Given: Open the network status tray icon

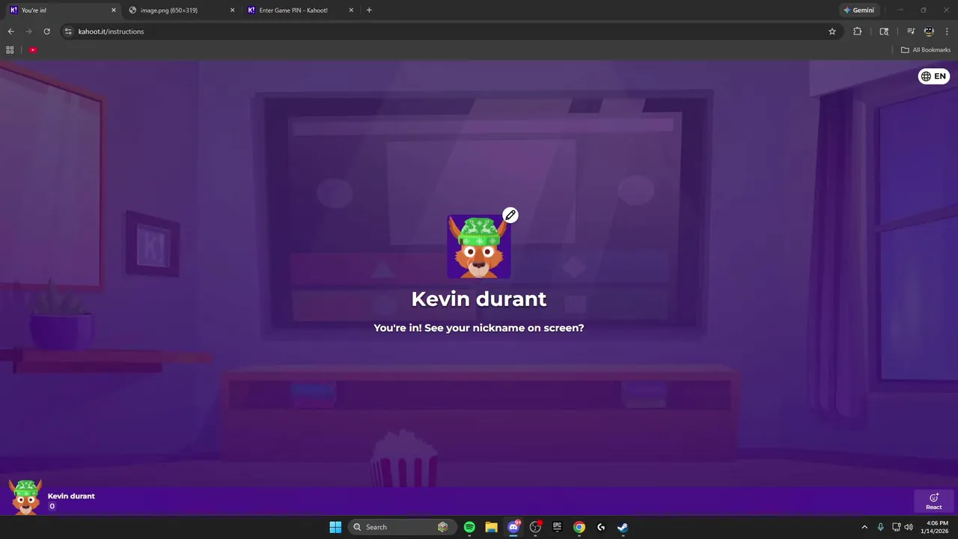Looking at the screenshot, I should tap(897, 527).
